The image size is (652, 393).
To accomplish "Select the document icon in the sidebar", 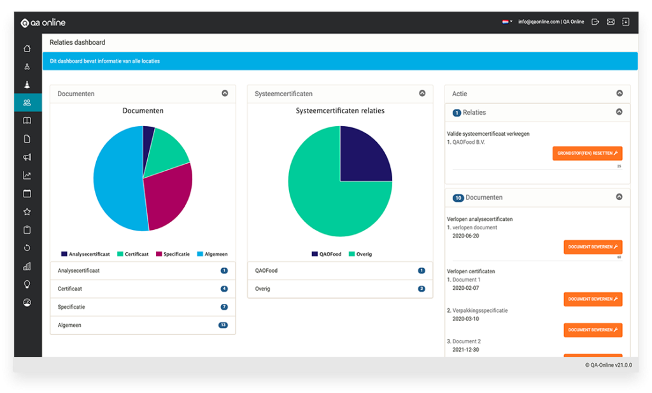I will pyautogui.click(x=27, y=138).
